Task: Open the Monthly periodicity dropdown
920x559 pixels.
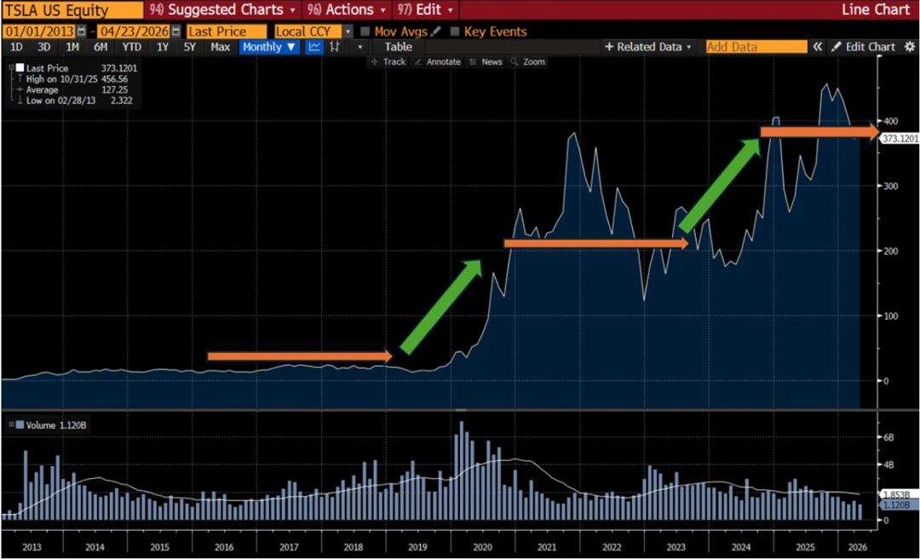Action: tap(268, 47)
